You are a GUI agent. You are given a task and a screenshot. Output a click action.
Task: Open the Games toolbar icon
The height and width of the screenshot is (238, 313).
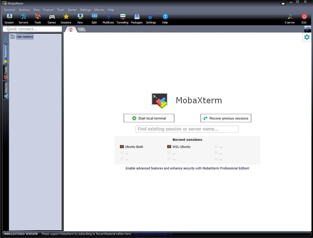point(52,19)
